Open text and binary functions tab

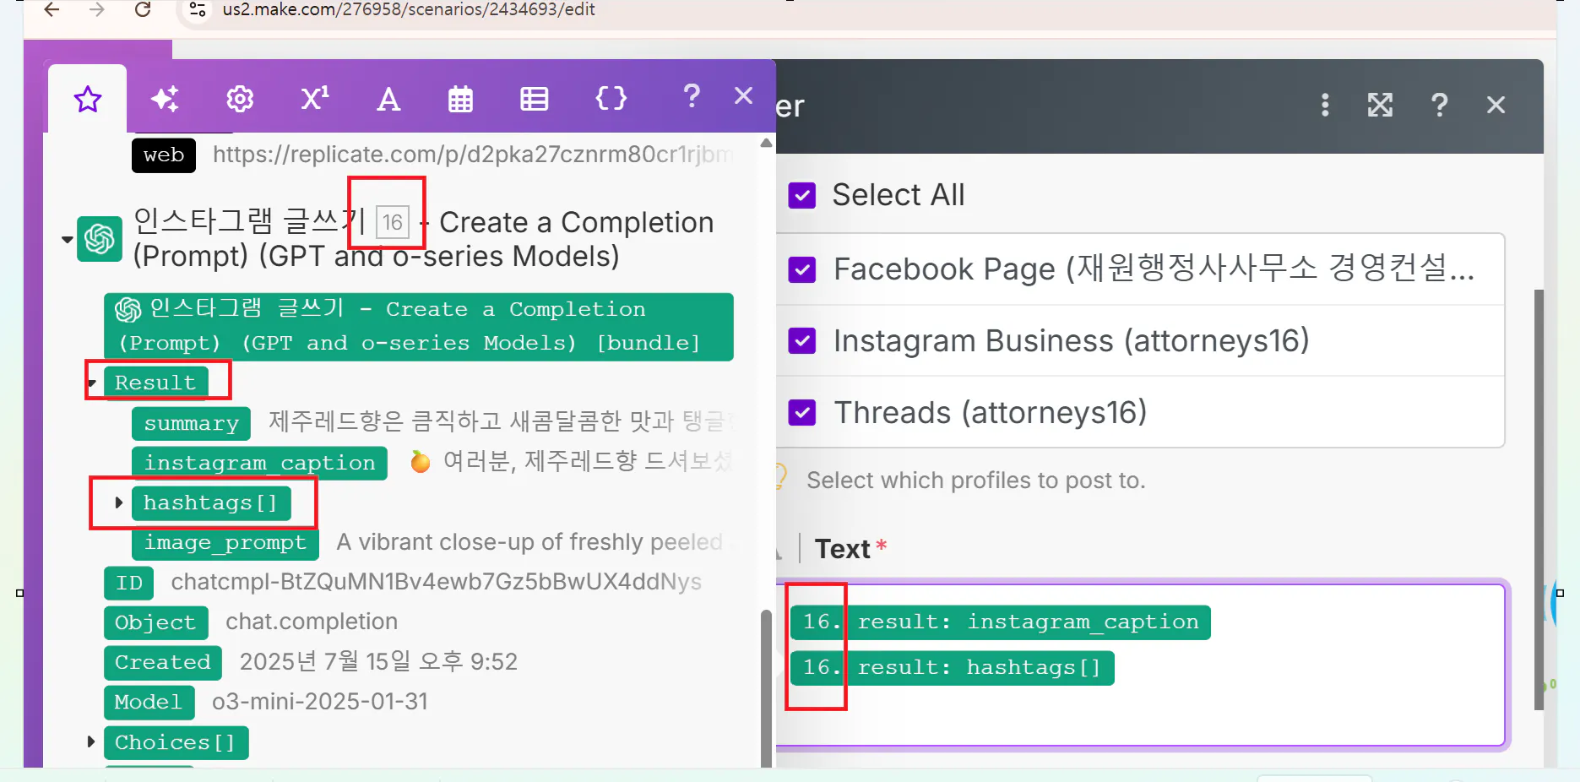(388, 99)
